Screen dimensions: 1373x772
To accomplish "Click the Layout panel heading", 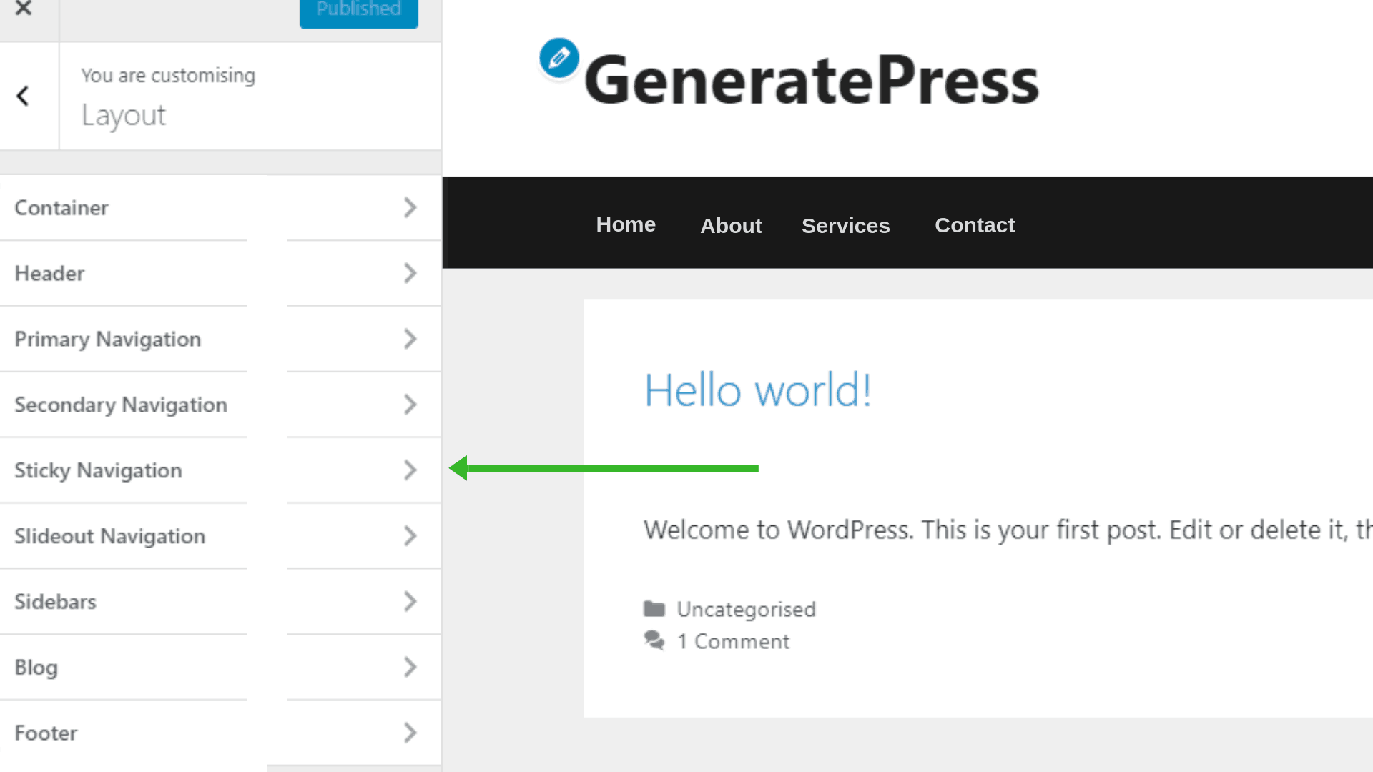I will click(x=124, y=116).
